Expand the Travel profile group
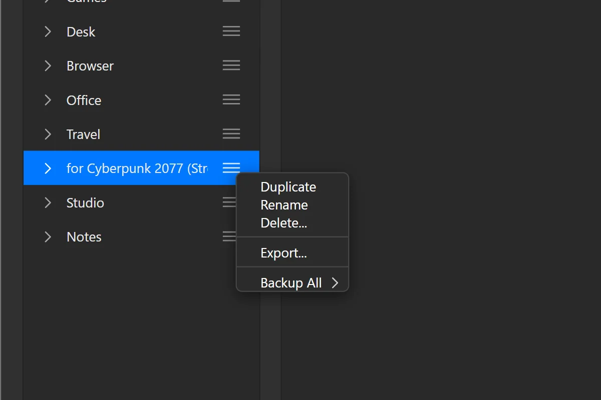This screenshot has height=400, width=601. [x=48, y=134]
